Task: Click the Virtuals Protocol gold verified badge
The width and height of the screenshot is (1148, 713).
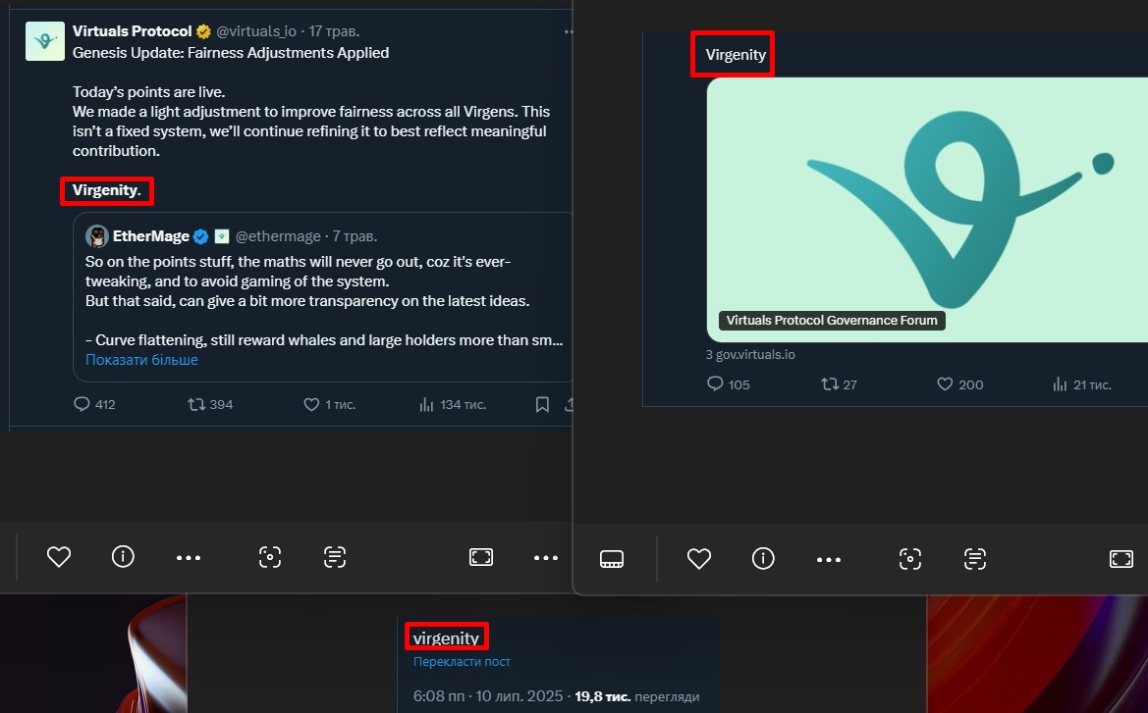Action: coord(203,31)
